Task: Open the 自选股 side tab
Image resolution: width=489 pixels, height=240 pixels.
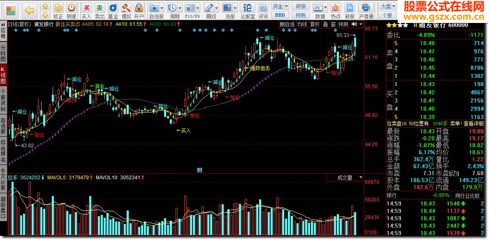Action: tap(3, 126)
